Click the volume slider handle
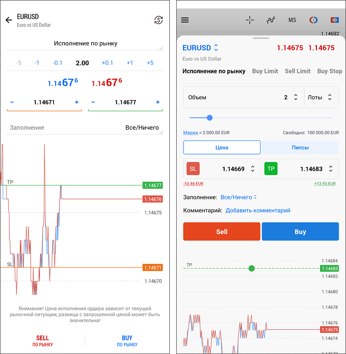 (210, 118)
